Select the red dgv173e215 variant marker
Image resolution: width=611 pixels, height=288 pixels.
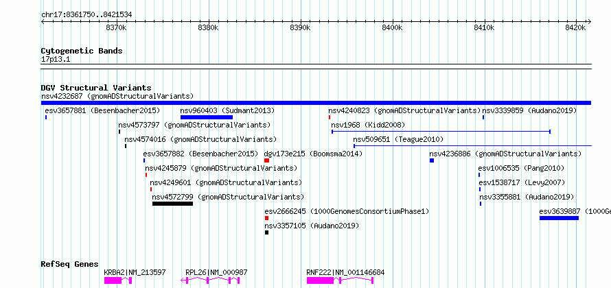pos(266,160)
